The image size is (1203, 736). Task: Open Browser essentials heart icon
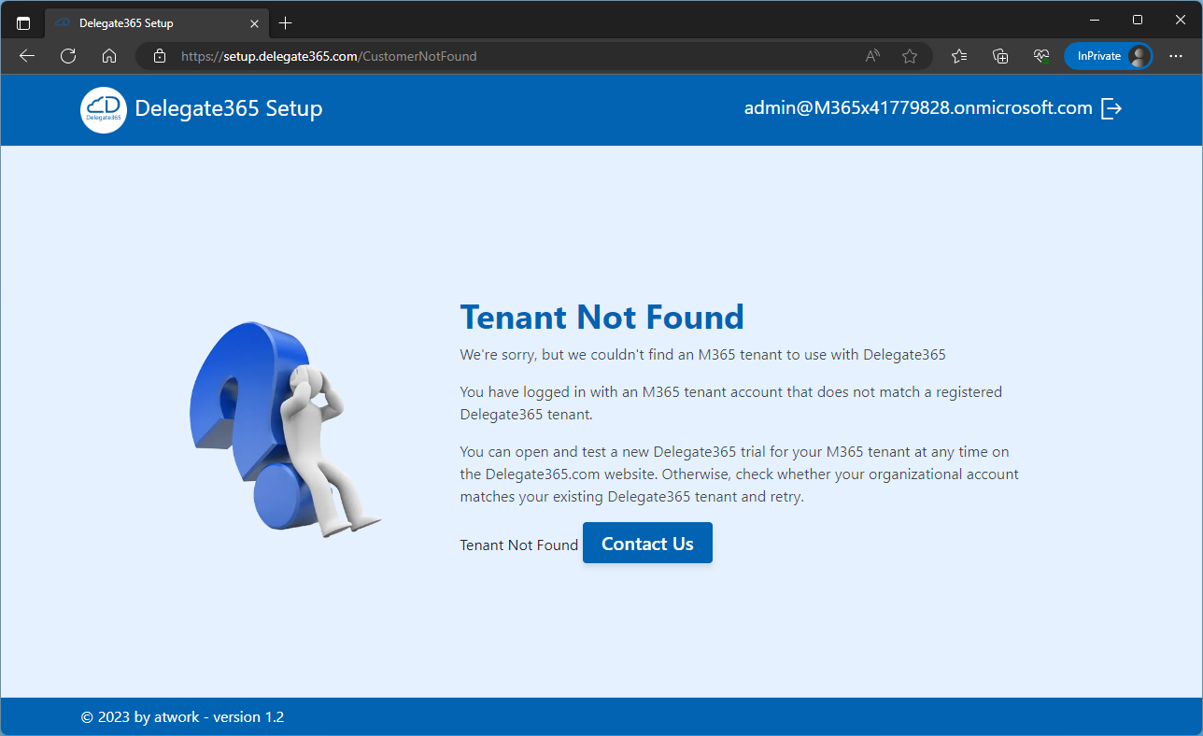click(x=1041, y=56)
